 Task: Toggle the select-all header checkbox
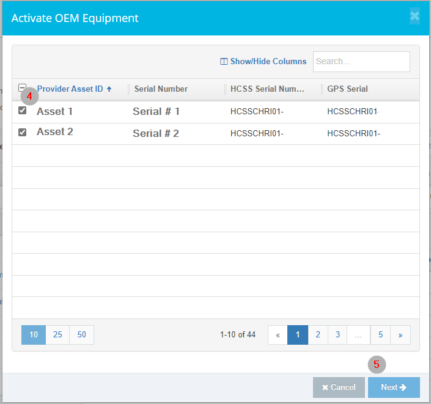tap(23, 88)
